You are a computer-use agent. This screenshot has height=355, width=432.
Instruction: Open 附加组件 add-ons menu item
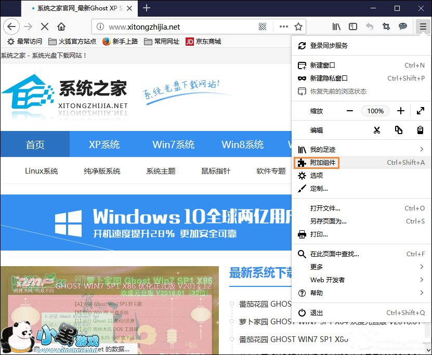click(361, 163)
